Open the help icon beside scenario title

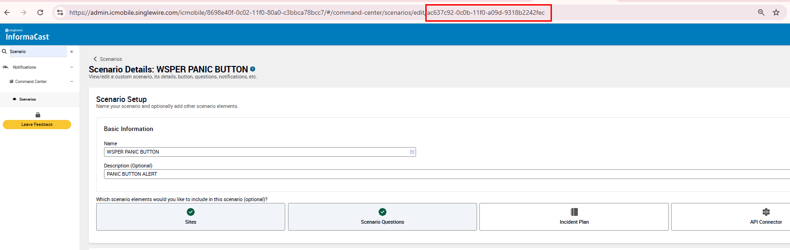pyautogui.click(x=252, y=69)
